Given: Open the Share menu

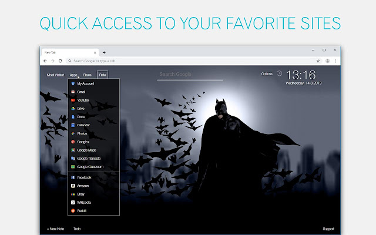Looking at the screenshot, I should (x=87, y=75).
